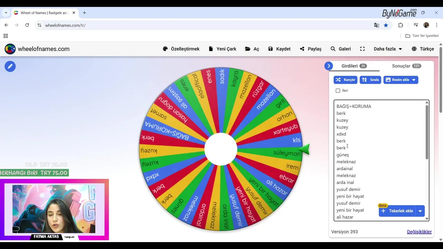
Task: Click the blue pencil edit button
Action: [x=10, y=66]
